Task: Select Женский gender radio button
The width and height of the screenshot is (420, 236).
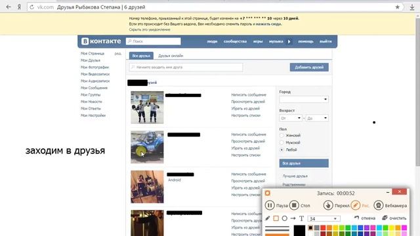Action: pos(282,136)
